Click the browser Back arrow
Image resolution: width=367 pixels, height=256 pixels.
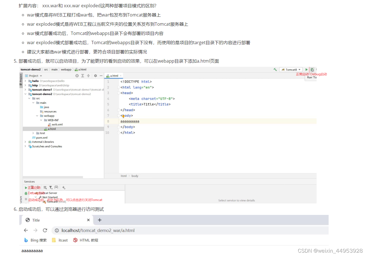pyautogui.click(x=26, y=230)
